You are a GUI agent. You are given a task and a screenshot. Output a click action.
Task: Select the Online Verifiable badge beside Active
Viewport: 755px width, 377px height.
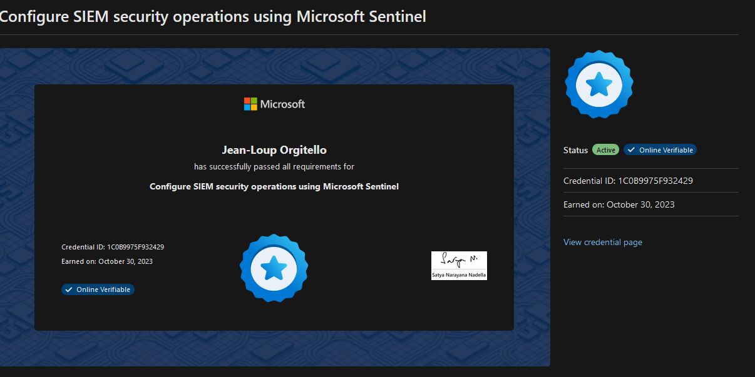pos(660,150)
